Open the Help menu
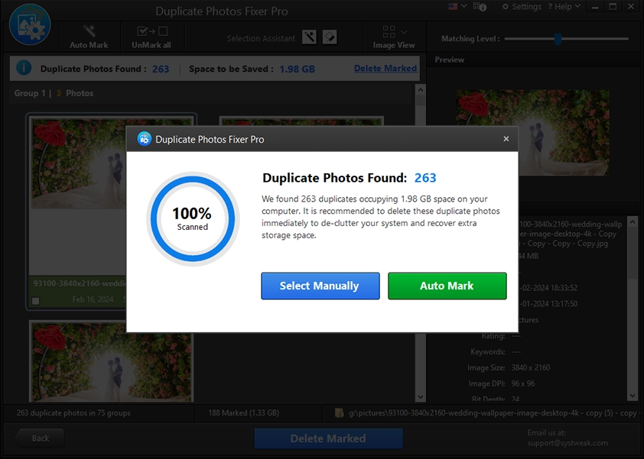 coord(564,7)
